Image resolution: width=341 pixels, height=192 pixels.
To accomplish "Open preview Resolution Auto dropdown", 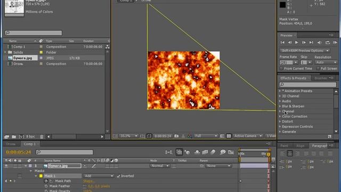I will click(326, 62).
